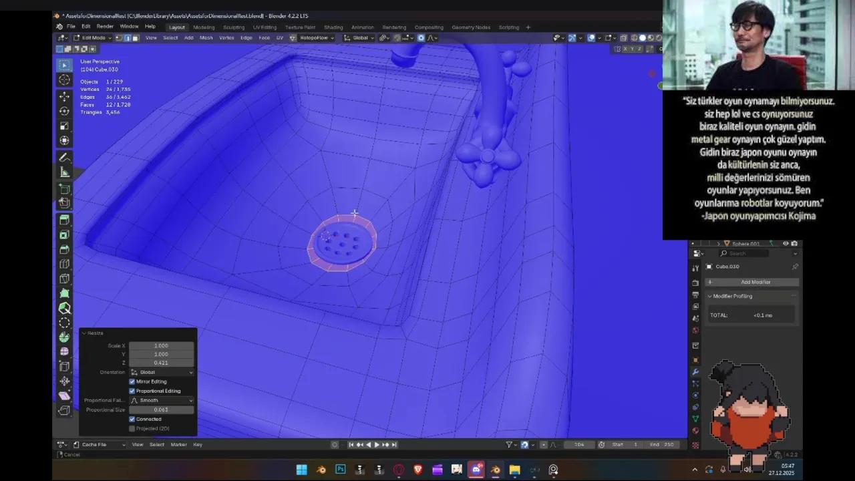
Task: Open the File menu
Action: 71,27
